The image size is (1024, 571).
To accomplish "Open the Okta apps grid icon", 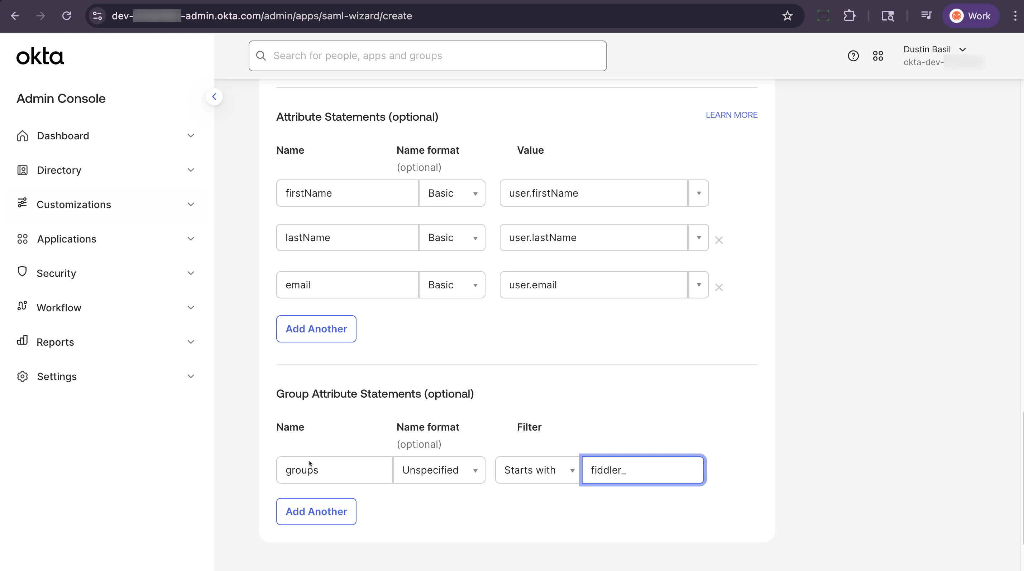I will point(878,56).
